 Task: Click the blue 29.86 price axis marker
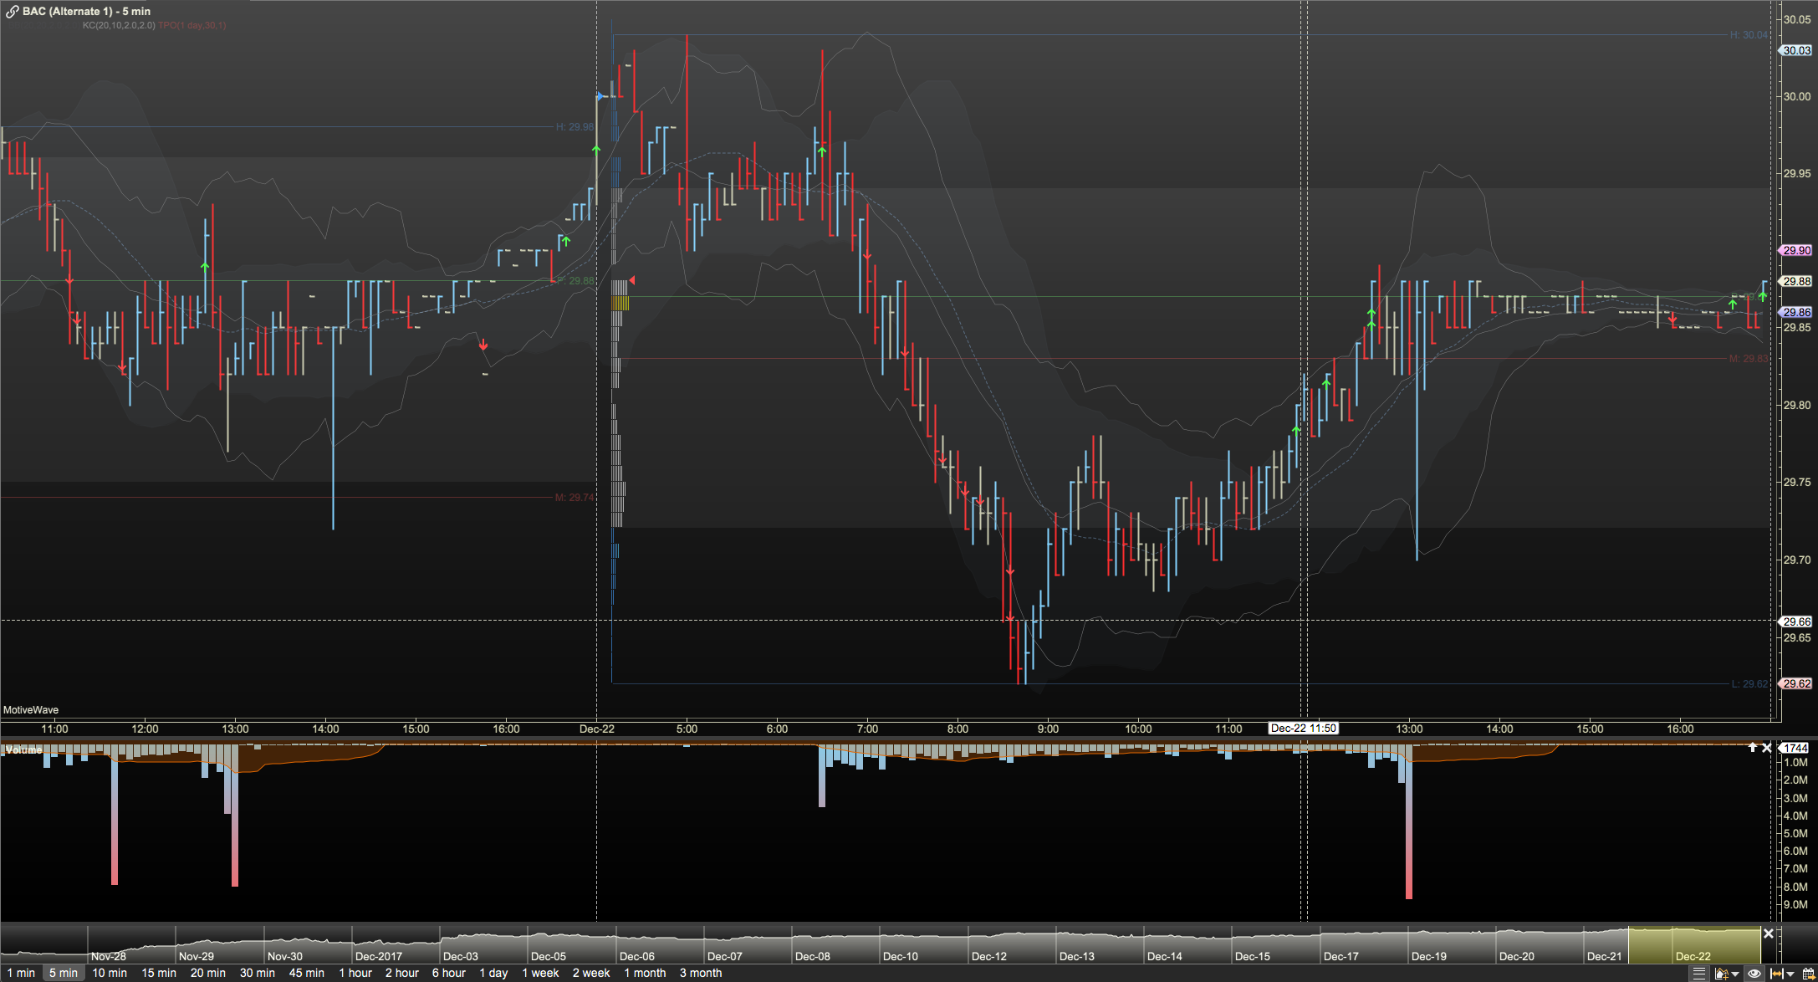(x=1795, y=312)
